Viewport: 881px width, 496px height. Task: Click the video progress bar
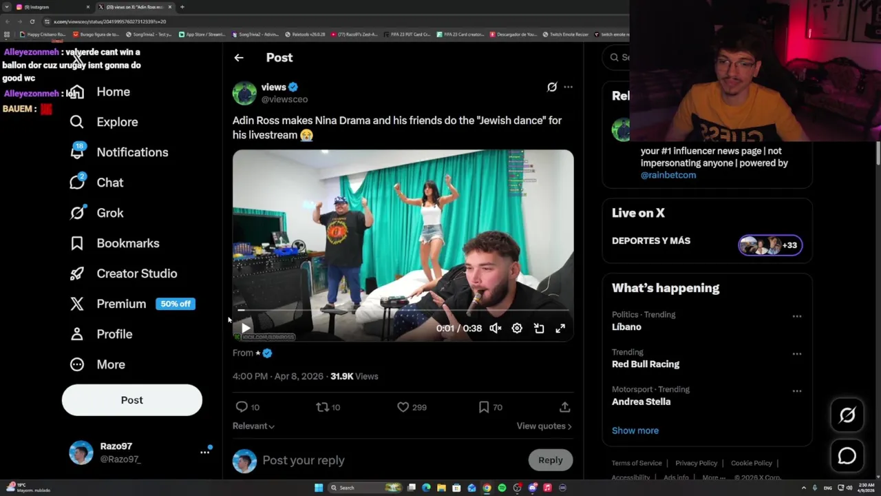(x=403, y=311)
